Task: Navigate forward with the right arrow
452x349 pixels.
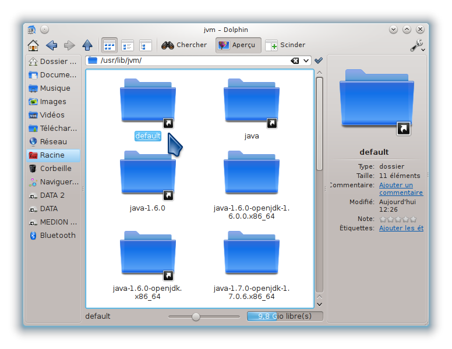Action: pos(69,45)
